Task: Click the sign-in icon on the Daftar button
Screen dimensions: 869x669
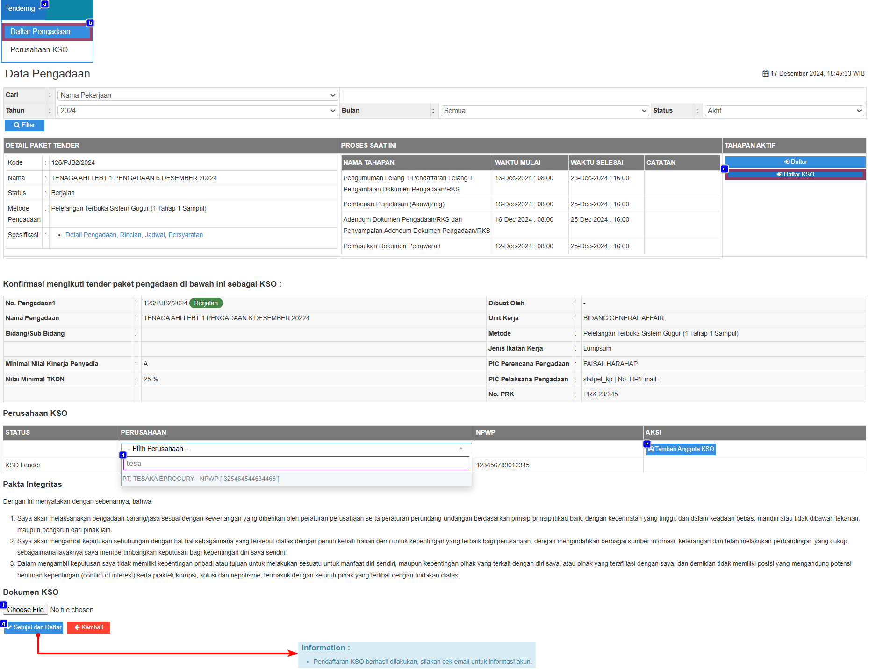Action: click(x=787, y=162)
